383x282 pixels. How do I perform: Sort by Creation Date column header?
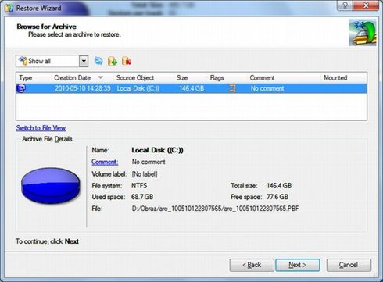tap(73, 78)
